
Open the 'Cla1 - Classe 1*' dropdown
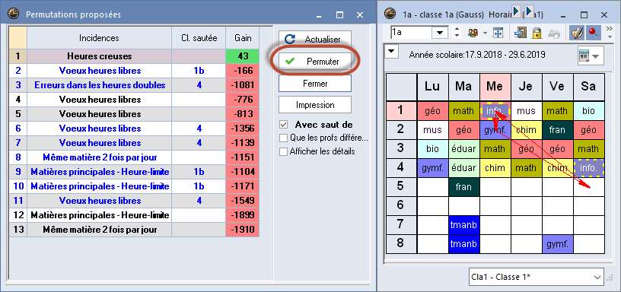pos(537,277)
